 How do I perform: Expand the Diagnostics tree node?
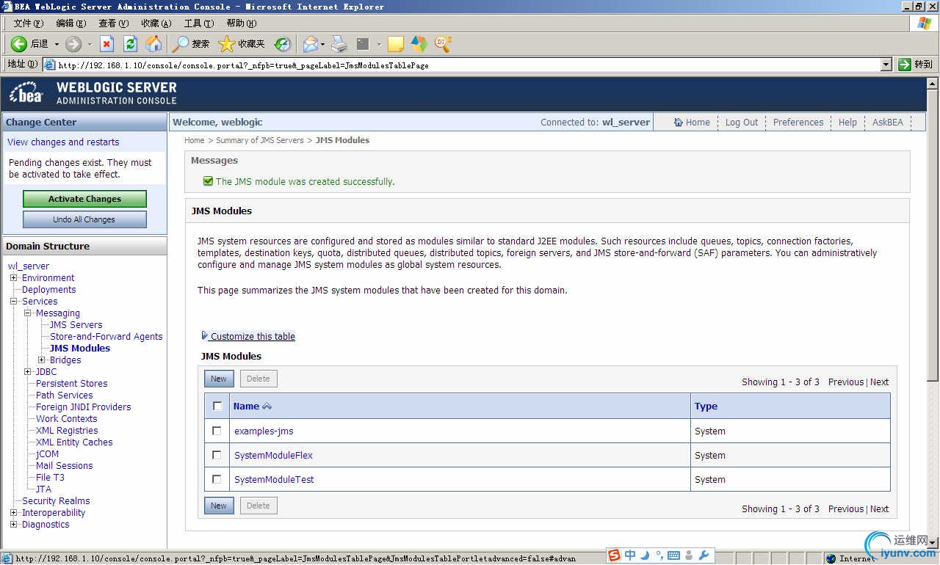tap(13, 525)
